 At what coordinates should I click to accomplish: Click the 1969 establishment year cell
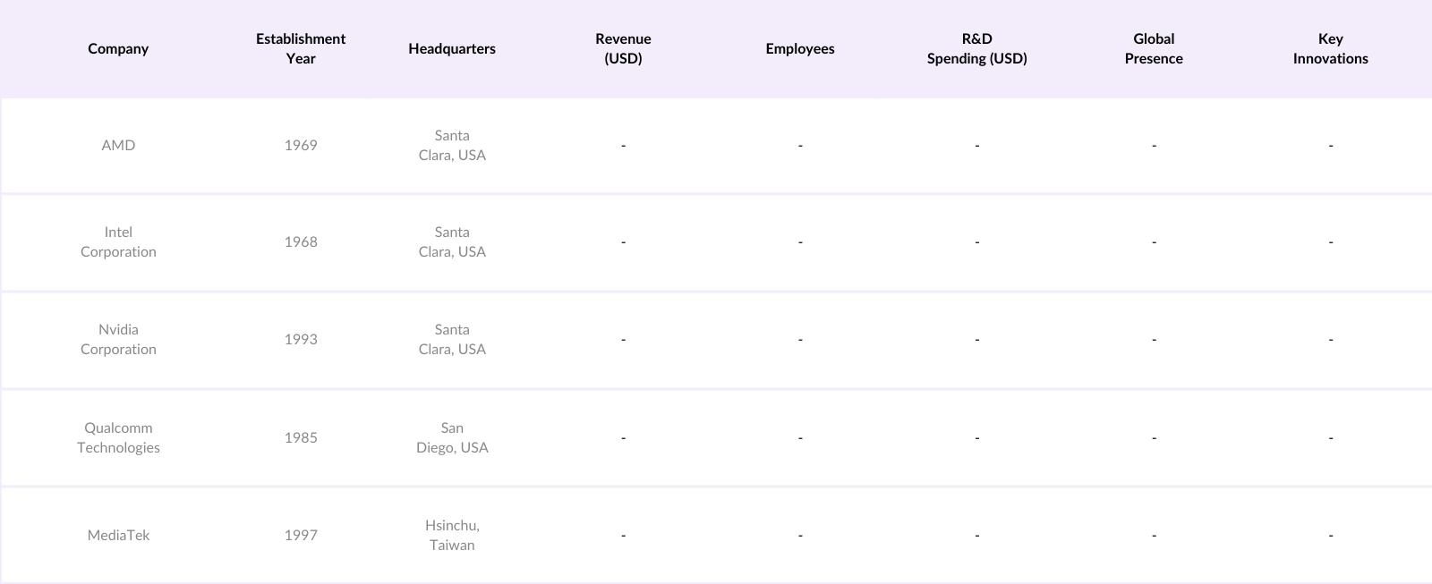[x=301, y=145]
